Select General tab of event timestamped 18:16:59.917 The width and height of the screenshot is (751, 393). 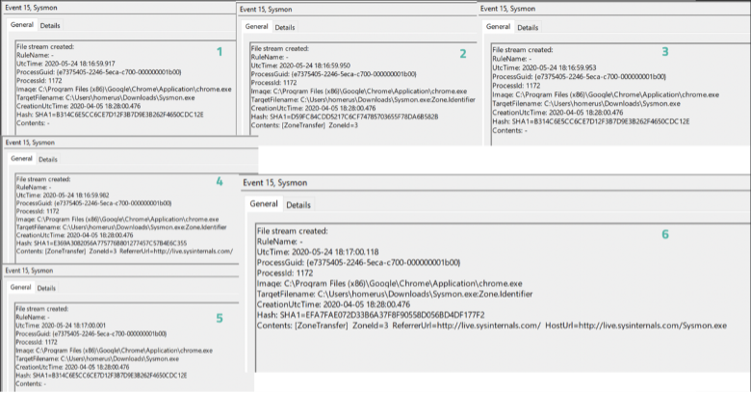(x=22, y=25)
